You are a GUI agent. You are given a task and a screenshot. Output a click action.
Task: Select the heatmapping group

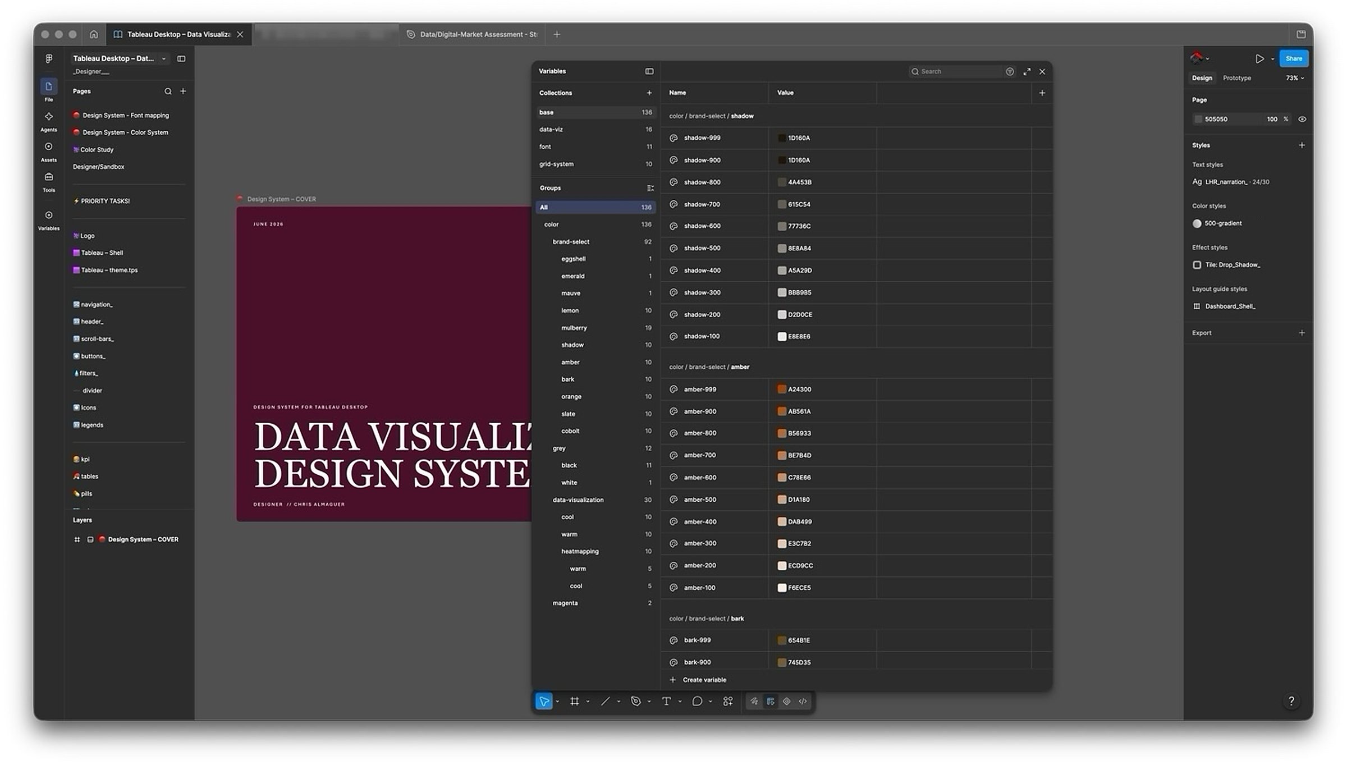[595, 551]
